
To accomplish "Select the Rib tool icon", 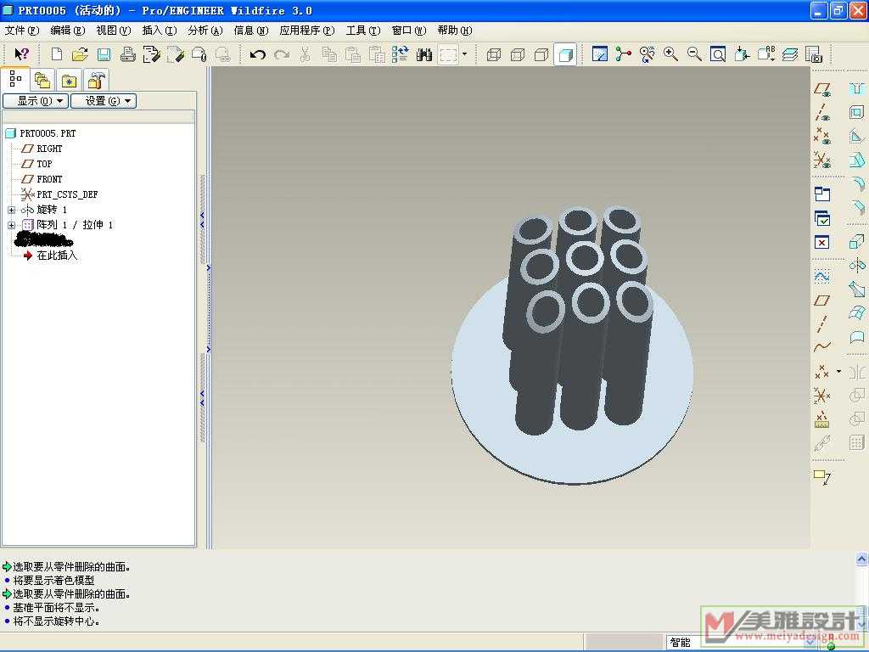I will coord(857,137).
